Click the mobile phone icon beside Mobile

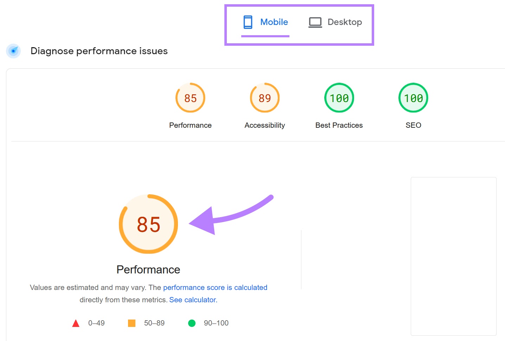point(248,22)
